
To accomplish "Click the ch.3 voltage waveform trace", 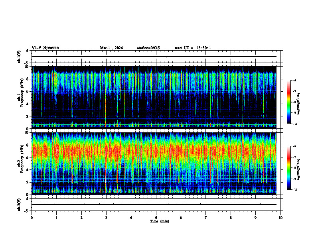I will 154,205.
